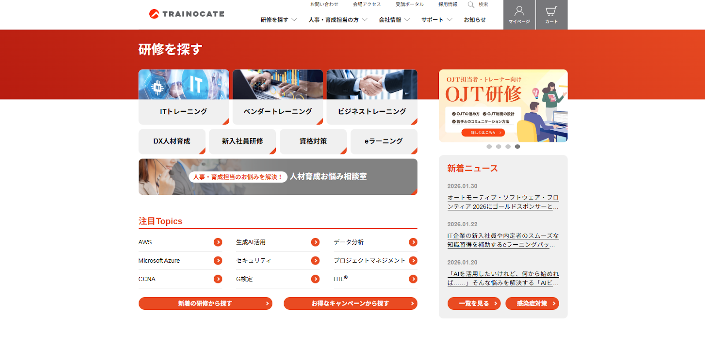Open OJT研修 promotional banner
705x342 pixels.
(503, 106)
